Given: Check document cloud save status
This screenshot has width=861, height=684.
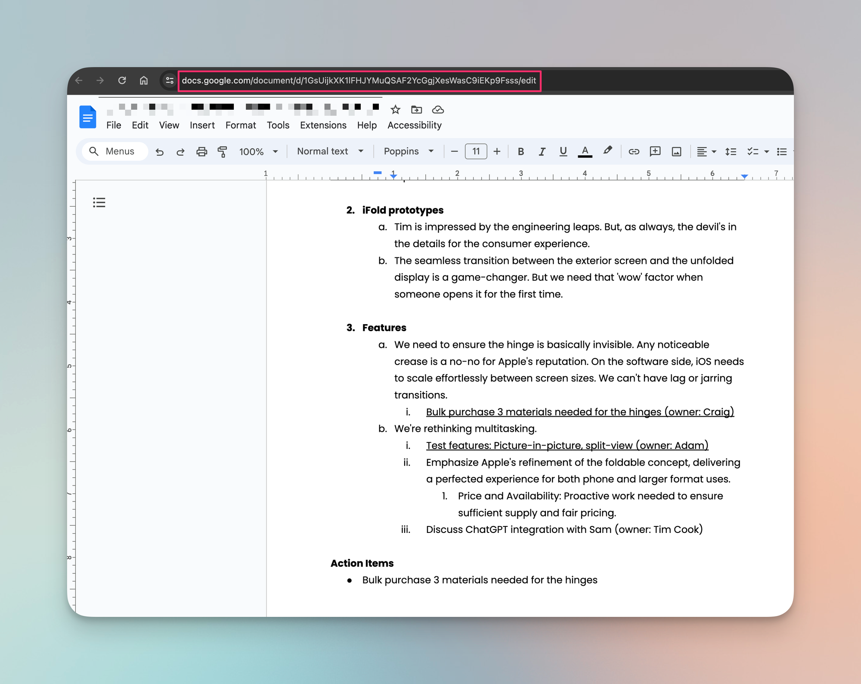Looking at the screenshot, I should pyautogui.click(x=438, y=110).
